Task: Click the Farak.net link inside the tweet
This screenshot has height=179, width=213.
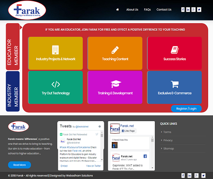Action: click(77, 151)
